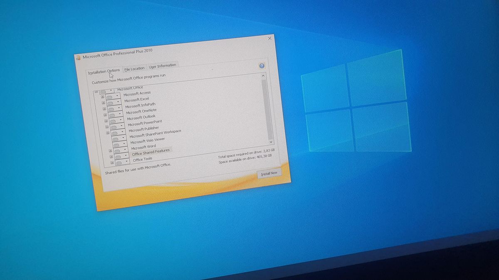Select the Microsoft OneNote row label
Image resolution: width=499 pixels, height=280 pixels.
141,112
